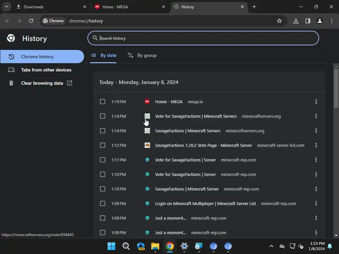Open actions menu for 1:11 PM Vote for SavageFactions
This screenshot has width=339, height=254.
[316, 160]
